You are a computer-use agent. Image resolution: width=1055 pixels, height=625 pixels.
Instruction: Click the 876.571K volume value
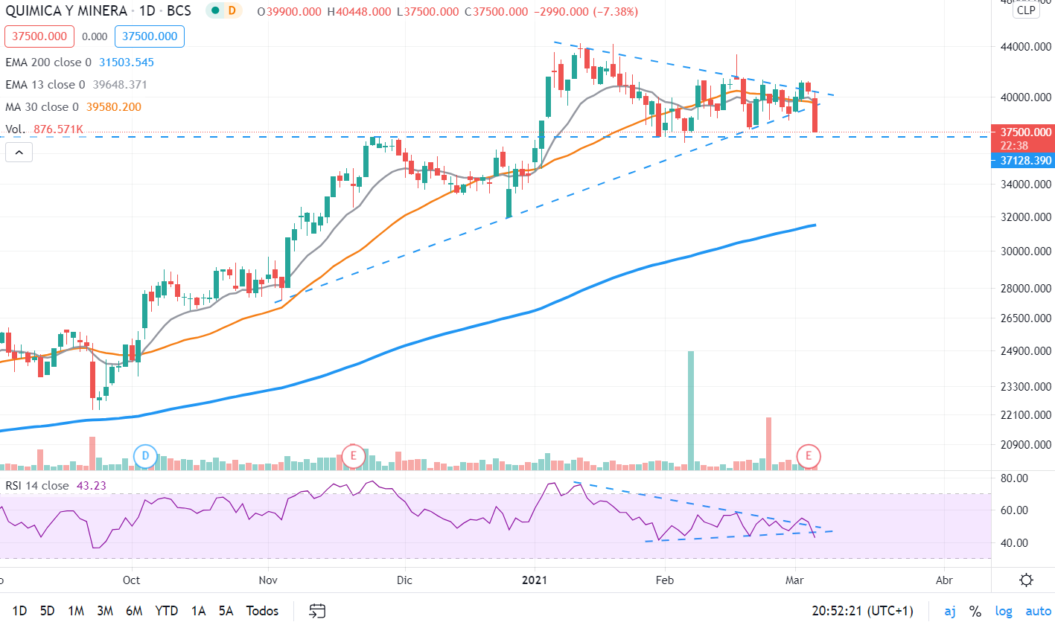[58, 129]
